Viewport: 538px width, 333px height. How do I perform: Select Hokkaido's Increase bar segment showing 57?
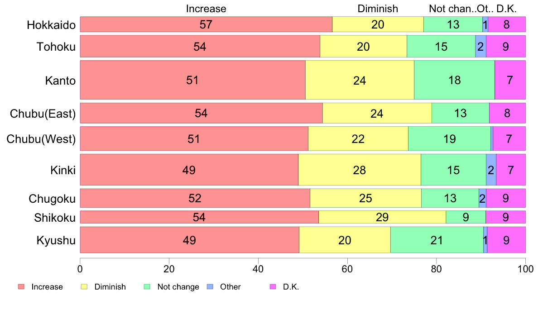click(206, 24)
